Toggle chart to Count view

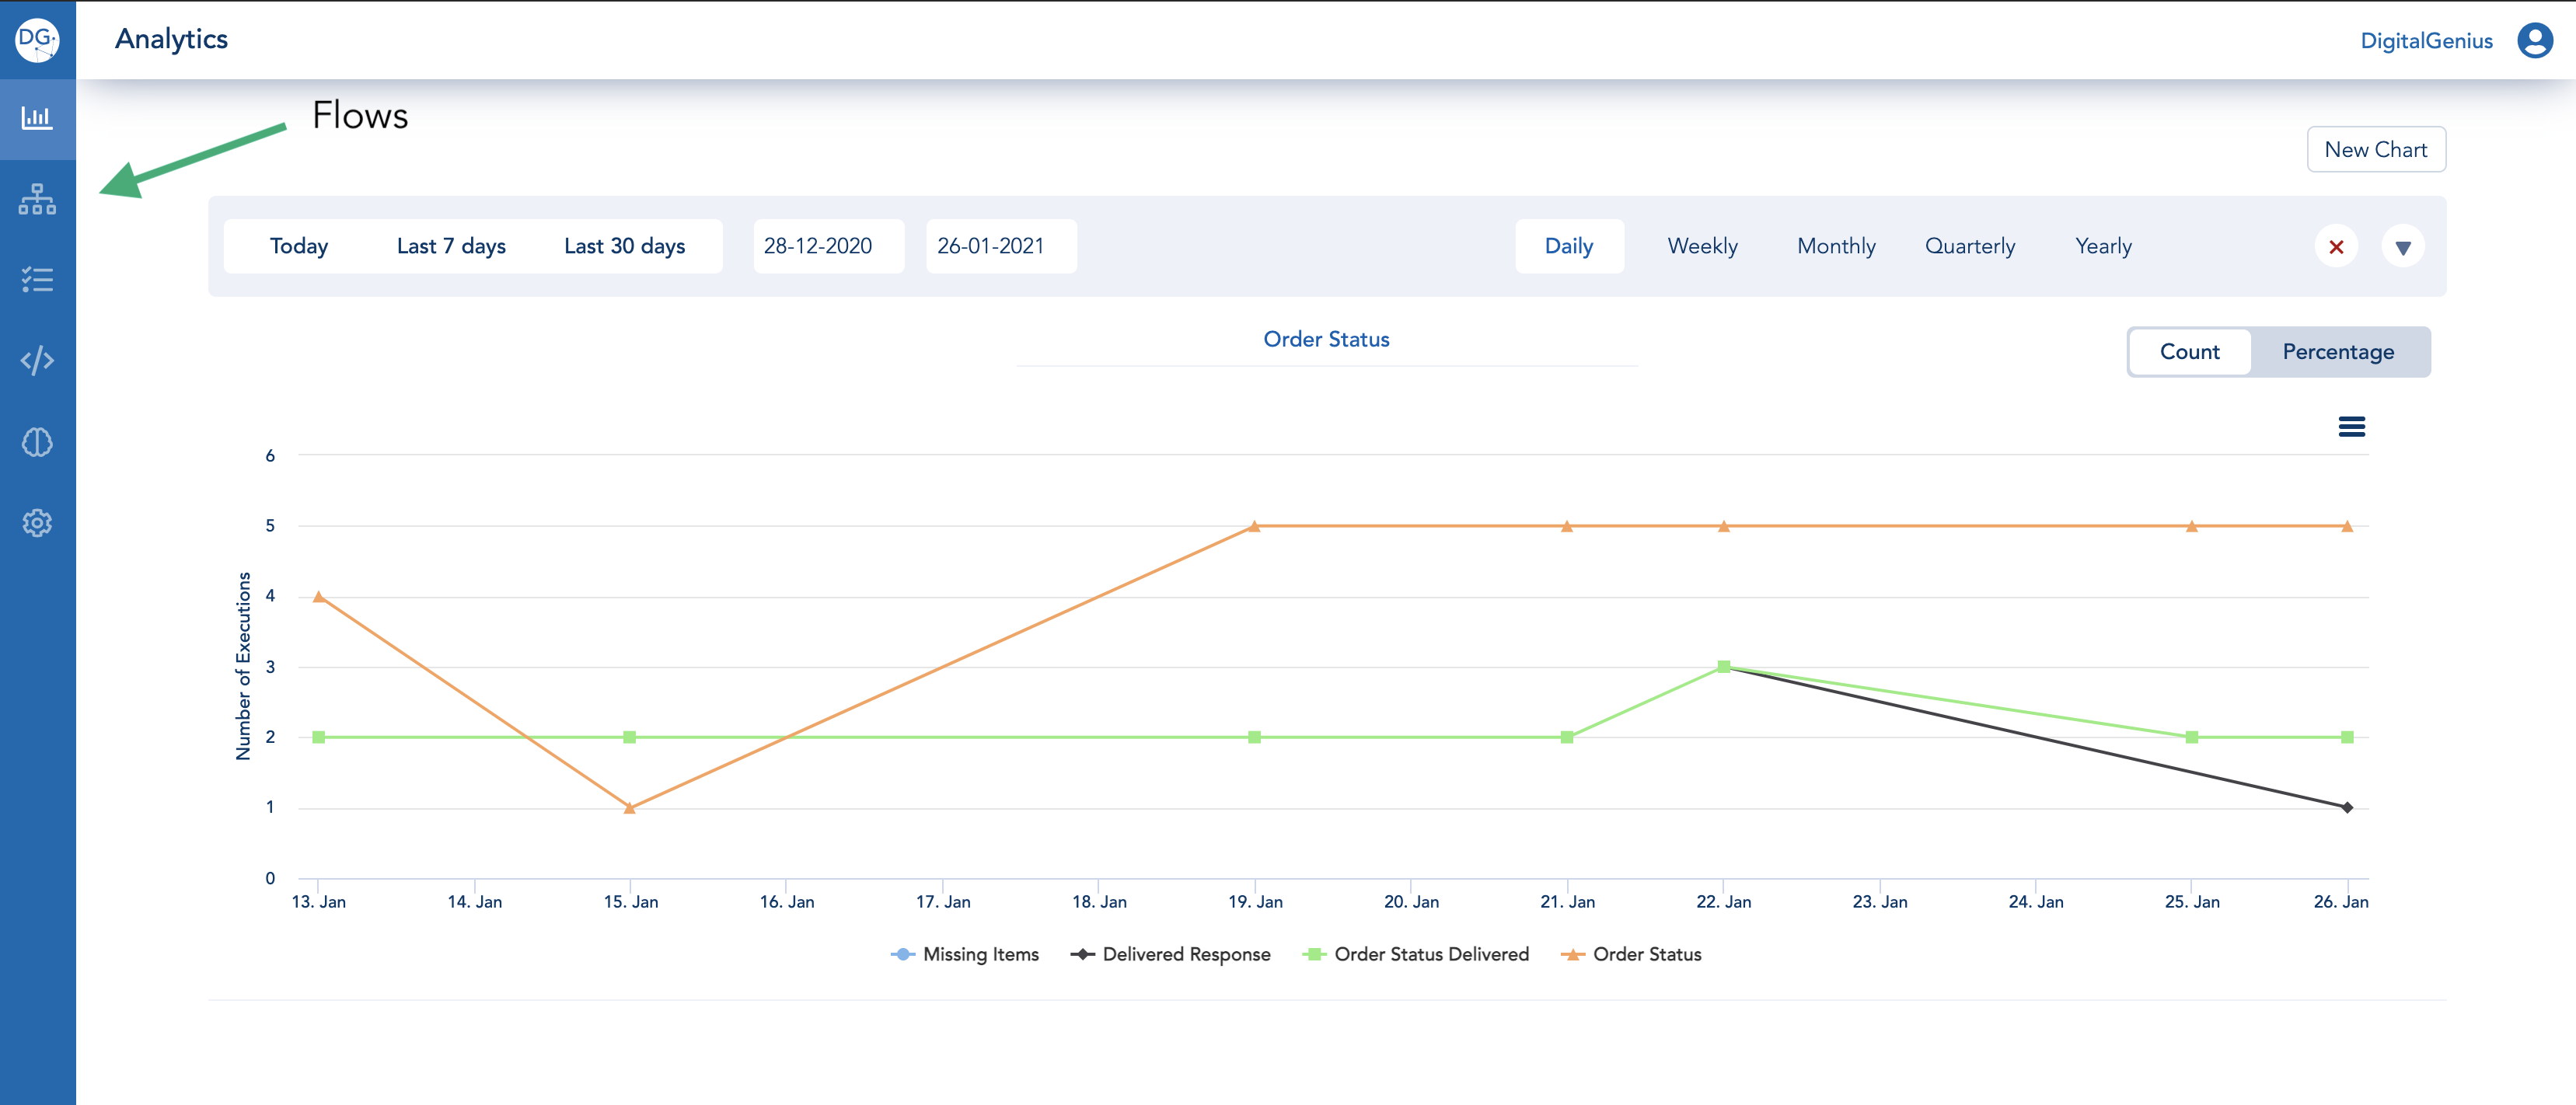click(x=2189, y=352)
